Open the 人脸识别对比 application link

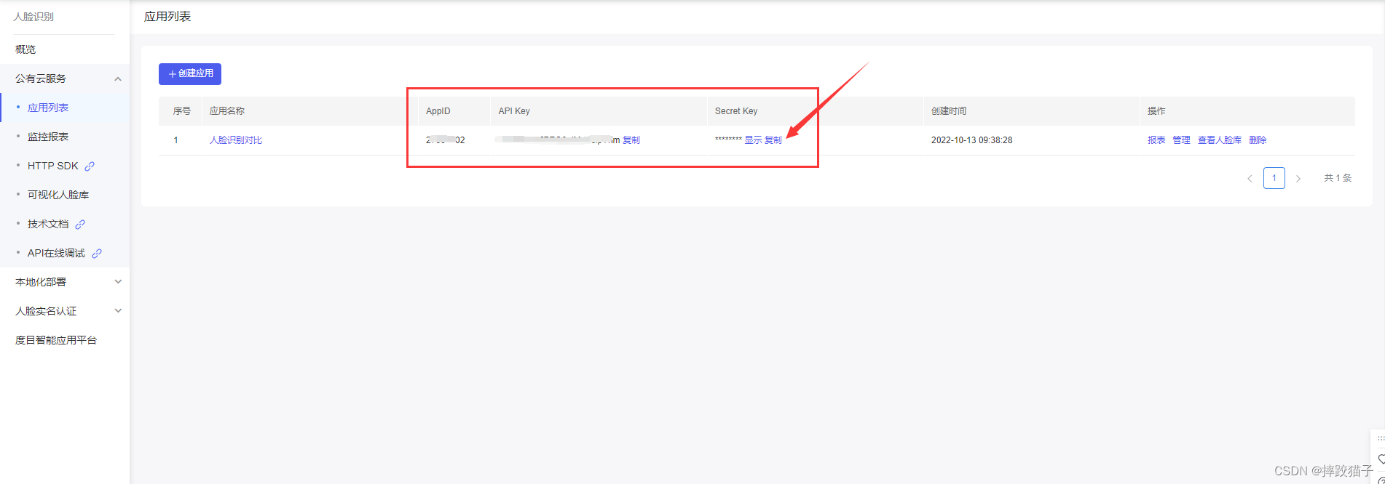click(235, 140)
